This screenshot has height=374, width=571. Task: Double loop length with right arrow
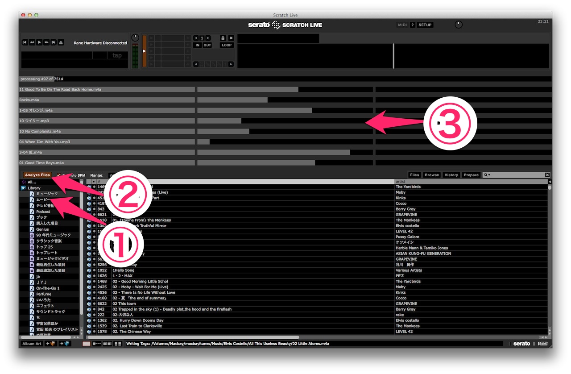click(x=231, y=64)
